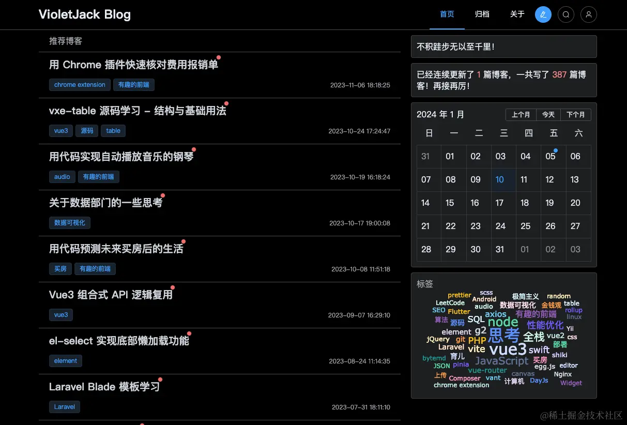Switch to the 关于 tab

pyautogui.click(x=517, y=14)
